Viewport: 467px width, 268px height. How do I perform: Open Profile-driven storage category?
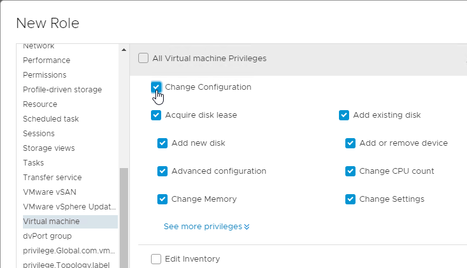pyautogui.click(x=62, y=90)
